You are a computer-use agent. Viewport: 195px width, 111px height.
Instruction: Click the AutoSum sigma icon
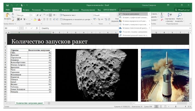162,14
